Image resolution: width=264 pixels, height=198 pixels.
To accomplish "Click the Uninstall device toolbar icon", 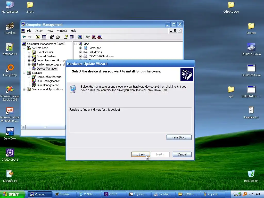I will [x=94, y=37].
